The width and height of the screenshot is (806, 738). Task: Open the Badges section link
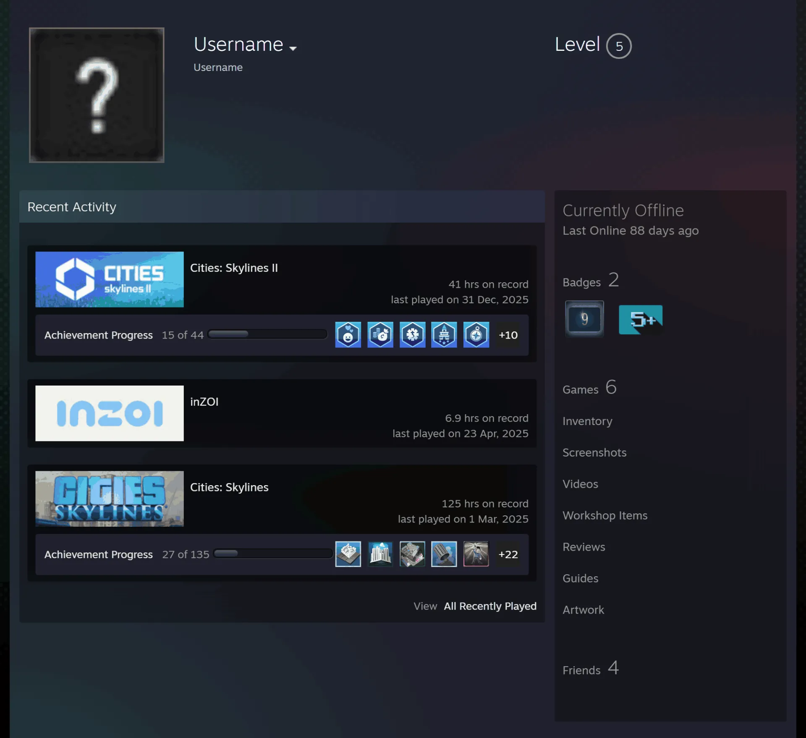point(591,281)
